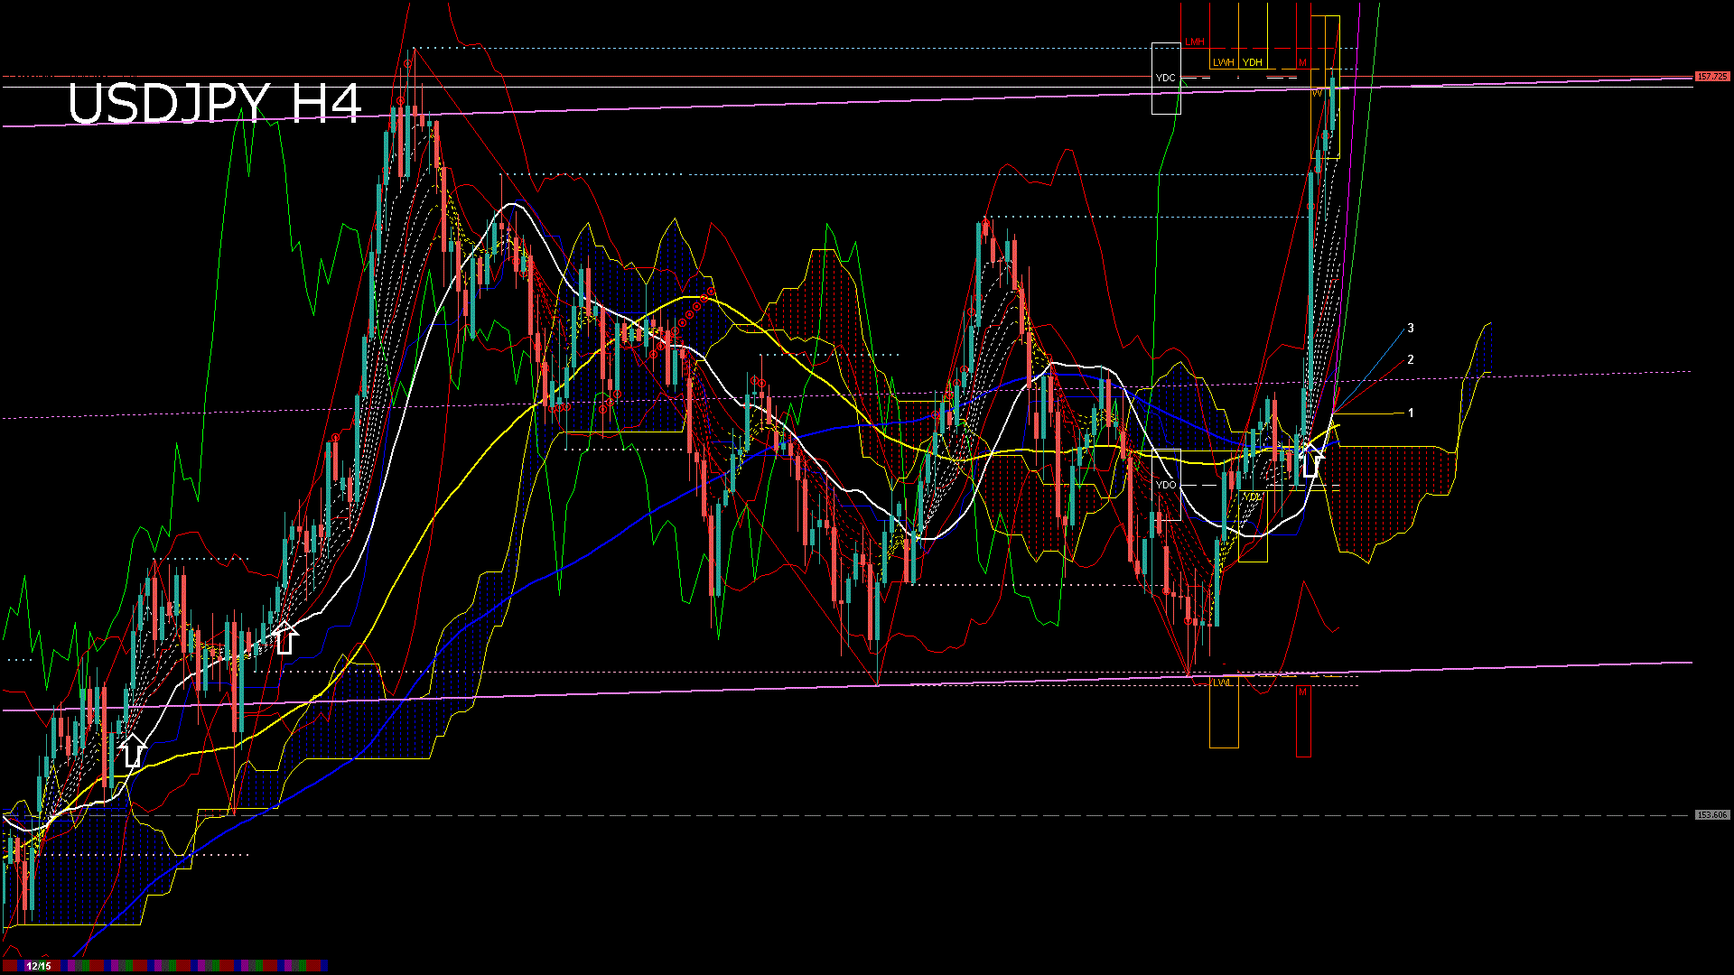Screen dimensions: 1734x975
Task: Click the YDC box label
Action: pyautogui.click(x=1165, y=79)
